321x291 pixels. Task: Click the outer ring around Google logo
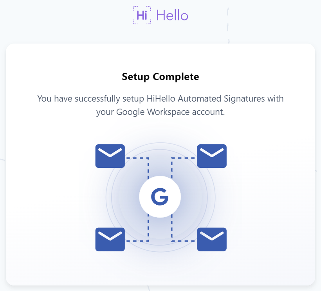215,197
